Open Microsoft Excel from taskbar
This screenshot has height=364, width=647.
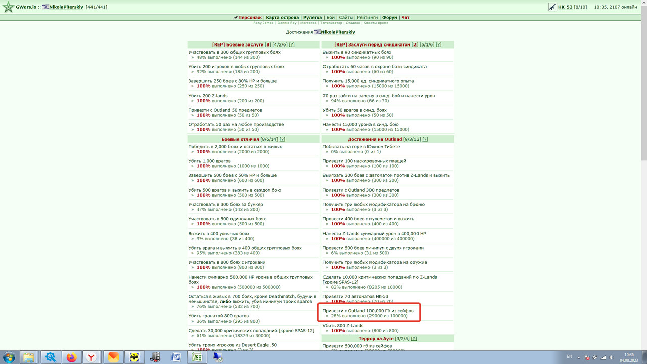tap(198, 357)
